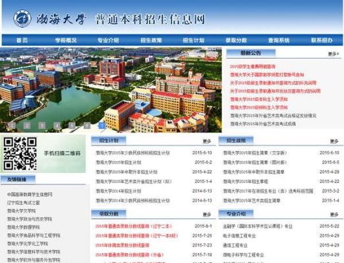344x263 pixels.
Task: Click 更多 in the 录取分数 section header
Action: [x=207, y=214]
